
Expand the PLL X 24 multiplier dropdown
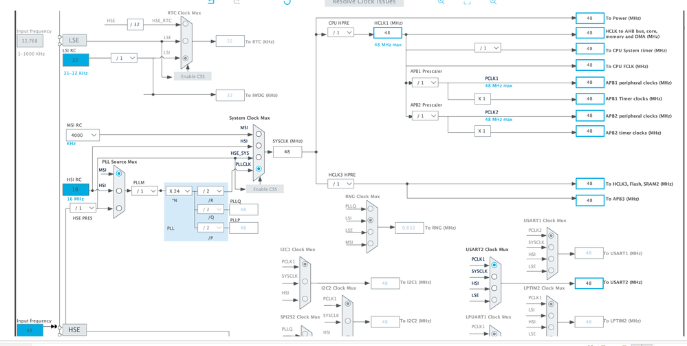(x=179, y=191)
